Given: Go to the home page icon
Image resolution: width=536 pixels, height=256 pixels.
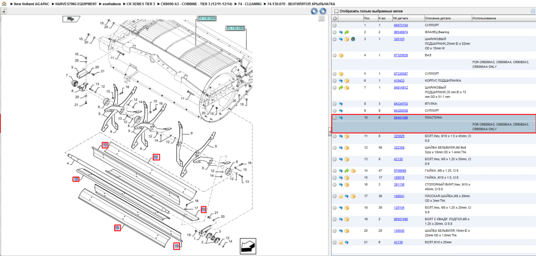Looking at the screenshot, I should [3, 3].
